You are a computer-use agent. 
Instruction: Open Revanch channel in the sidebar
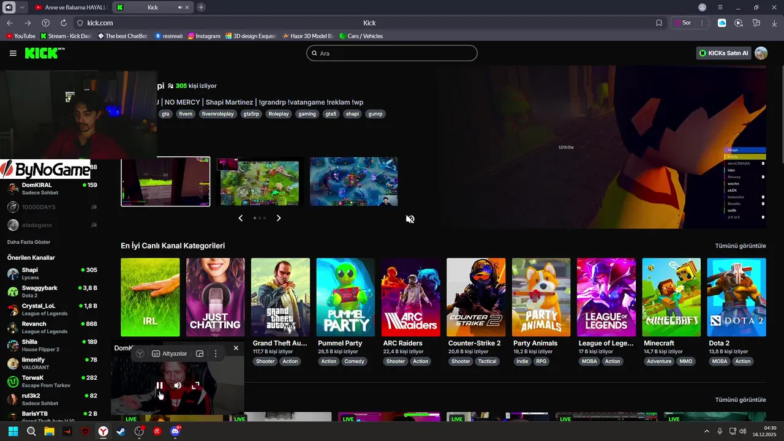[52, 327]
